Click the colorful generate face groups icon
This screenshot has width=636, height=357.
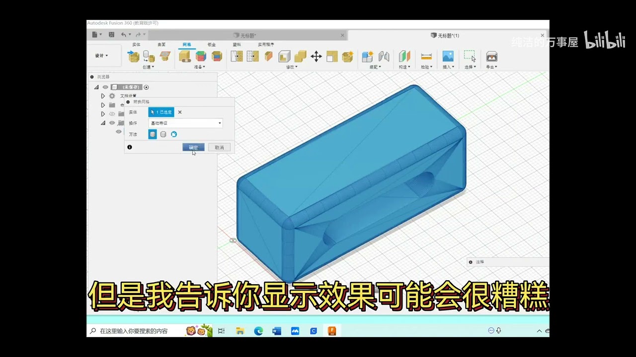coord(201,56)
